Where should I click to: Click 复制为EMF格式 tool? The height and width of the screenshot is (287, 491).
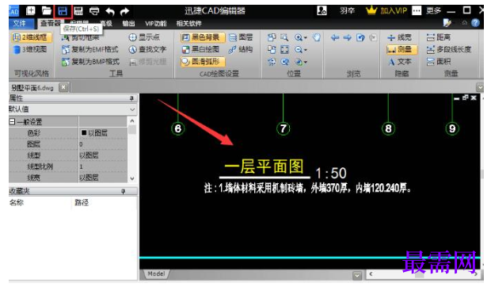coord(90,49)
